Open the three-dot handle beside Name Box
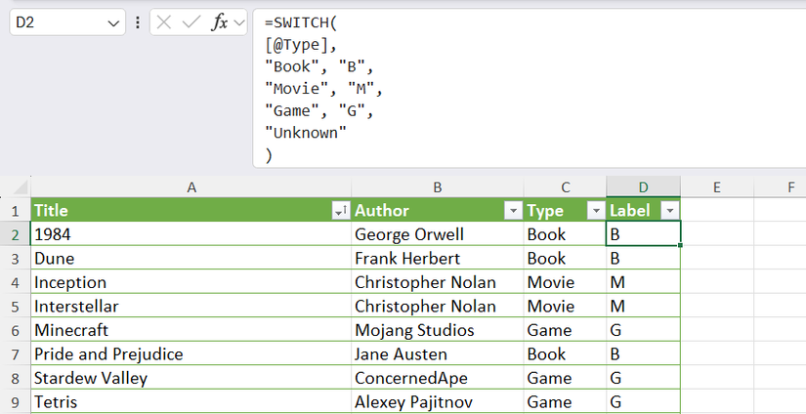806x414 pixels. 137,22
